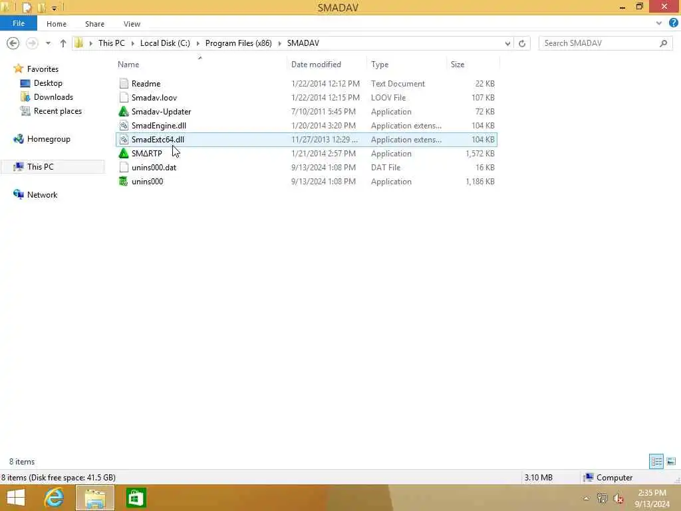Sort by the Size column header
Screen dimensions: 681x511
[x=458, y=65]
